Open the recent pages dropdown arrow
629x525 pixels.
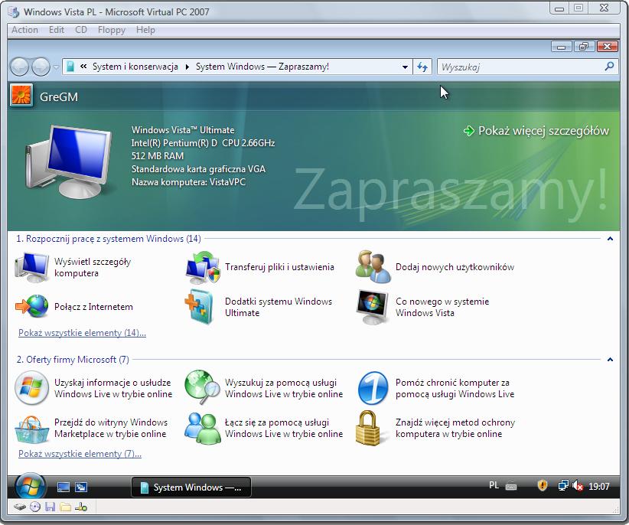point(56,67)
